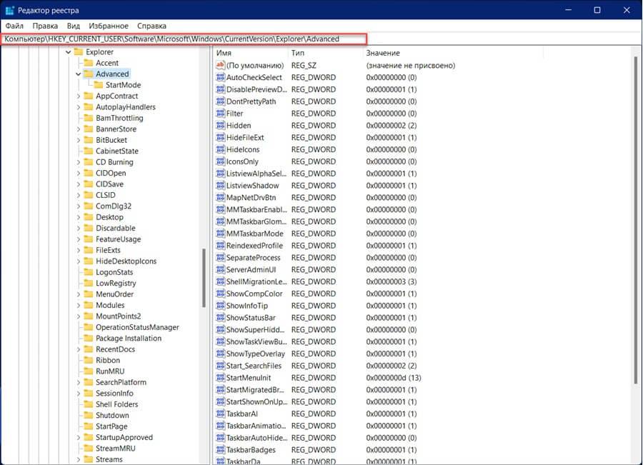Select the ShowInfoTip value name
The width and height of the screenshot is (643, 465).
point(247,306)
